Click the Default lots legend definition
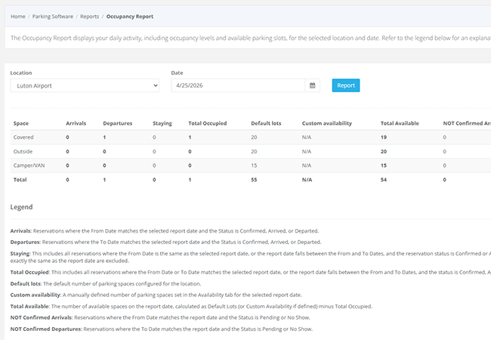This screenshot has height=340, width=491. 106,283
